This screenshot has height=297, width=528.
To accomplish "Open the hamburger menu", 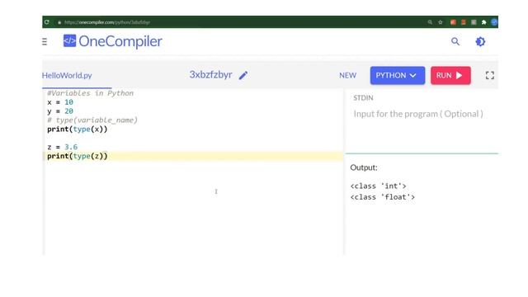I will (45, 42).
